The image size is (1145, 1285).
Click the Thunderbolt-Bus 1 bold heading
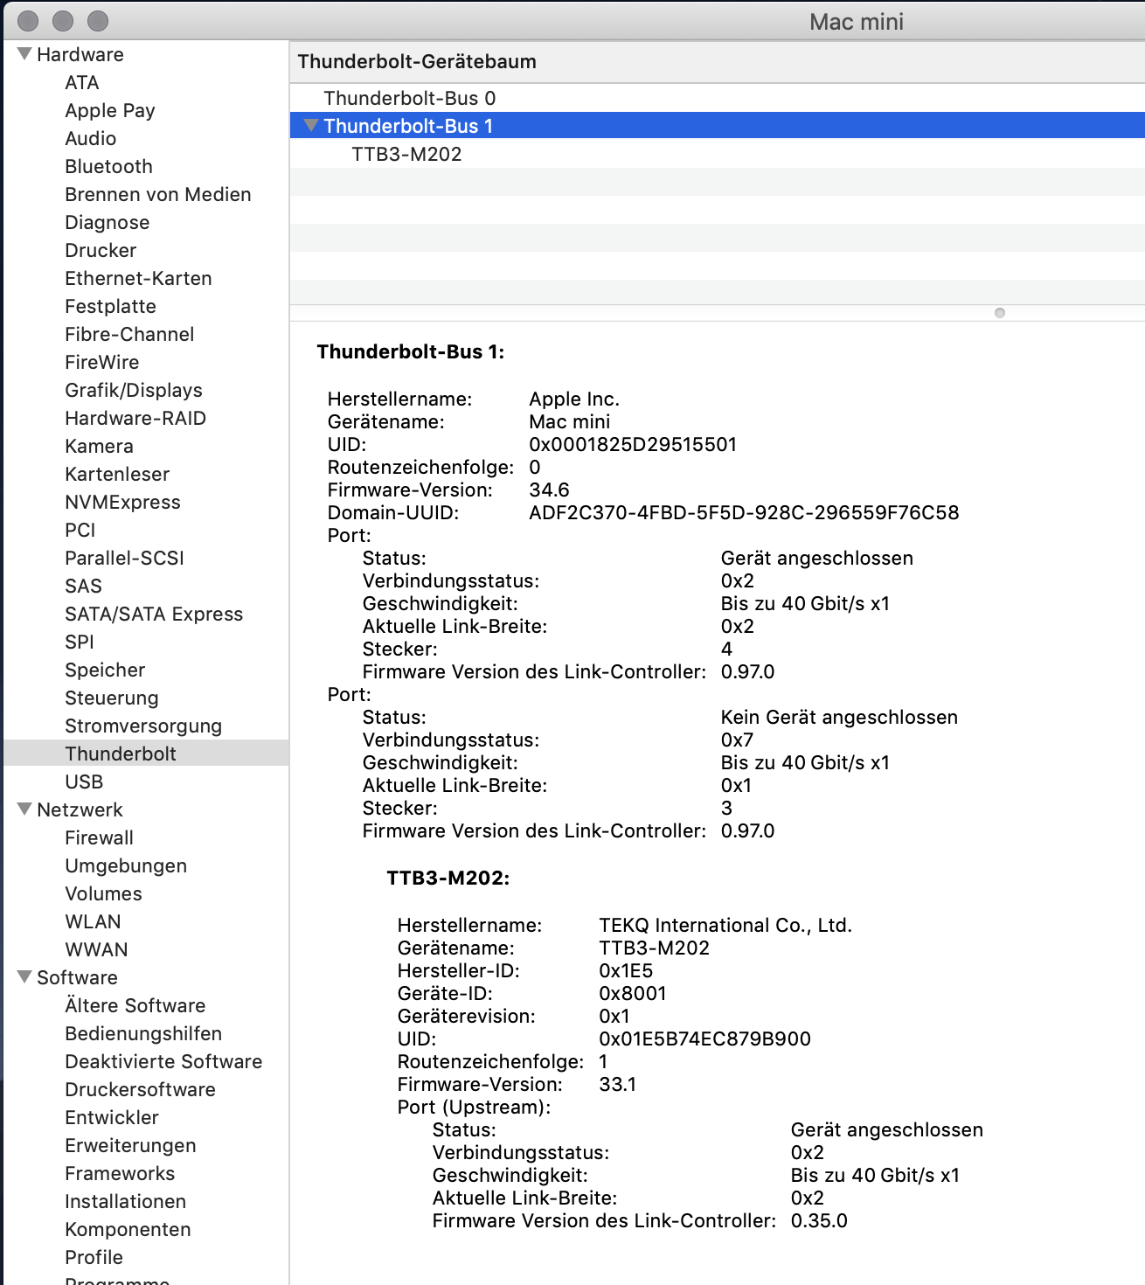coord(411,351)
